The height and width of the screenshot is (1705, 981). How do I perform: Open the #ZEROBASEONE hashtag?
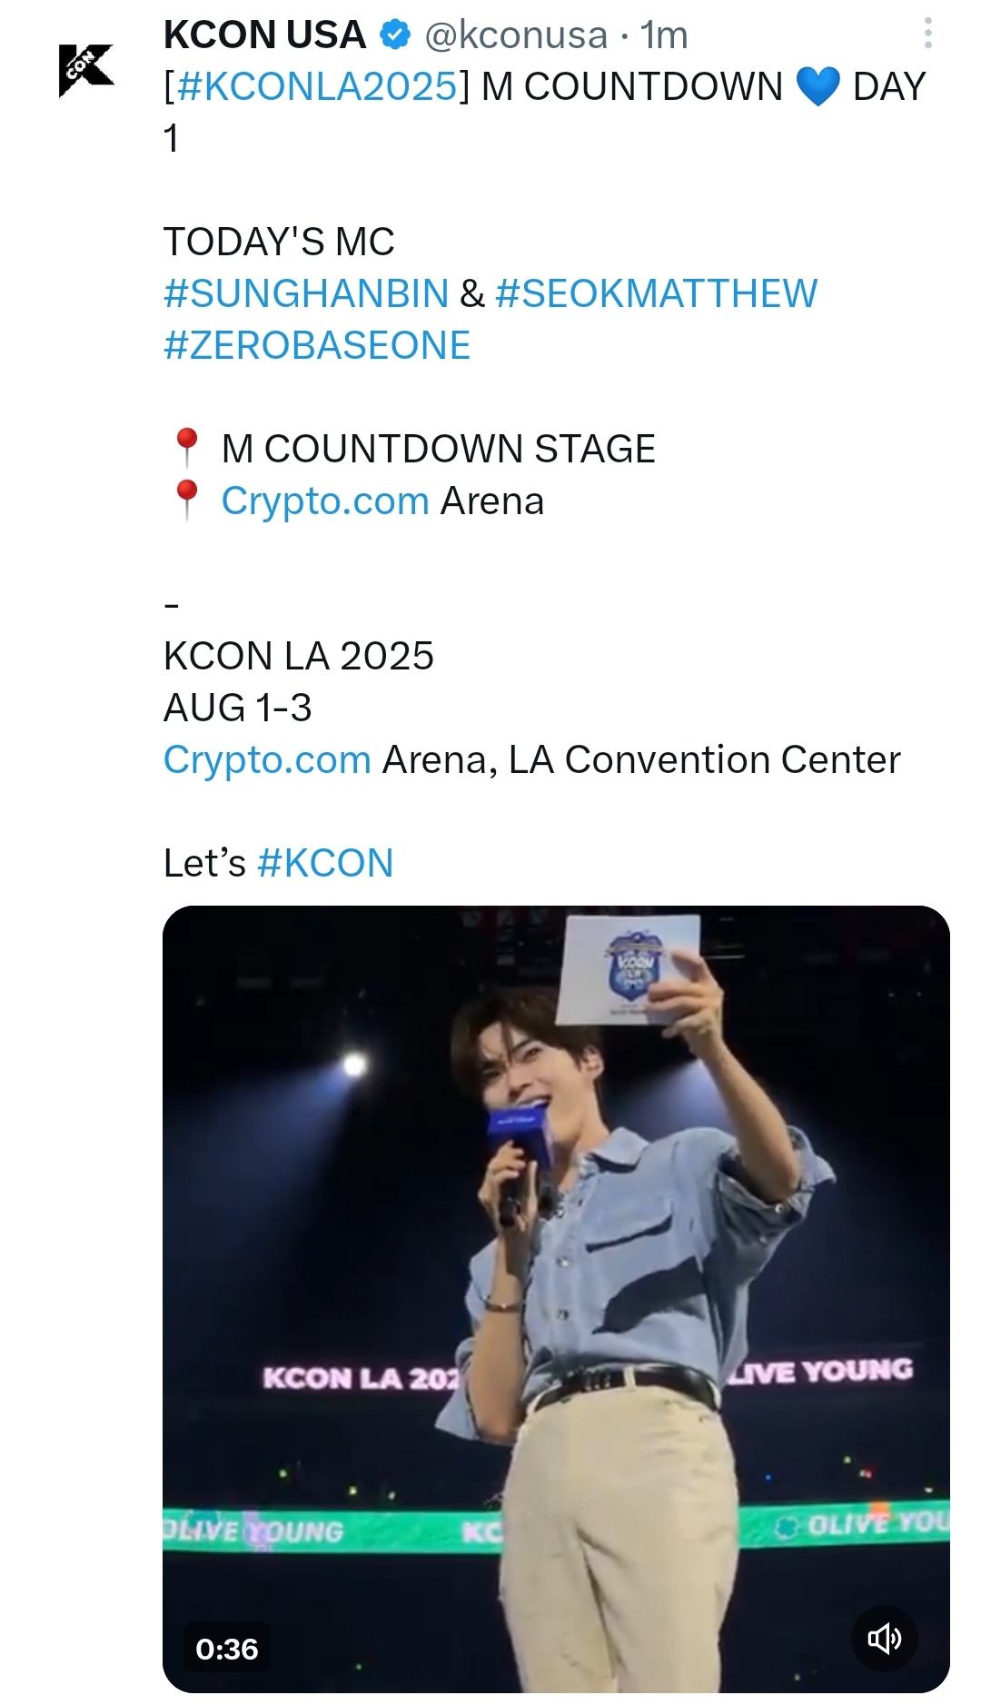pos(317,345)
